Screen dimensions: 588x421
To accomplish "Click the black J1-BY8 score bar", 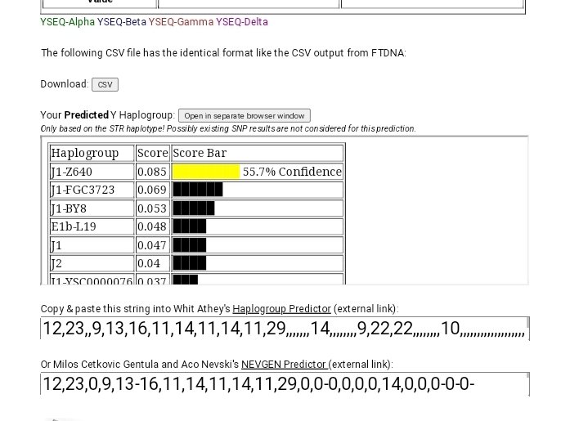I will click(x=194, y=208).
